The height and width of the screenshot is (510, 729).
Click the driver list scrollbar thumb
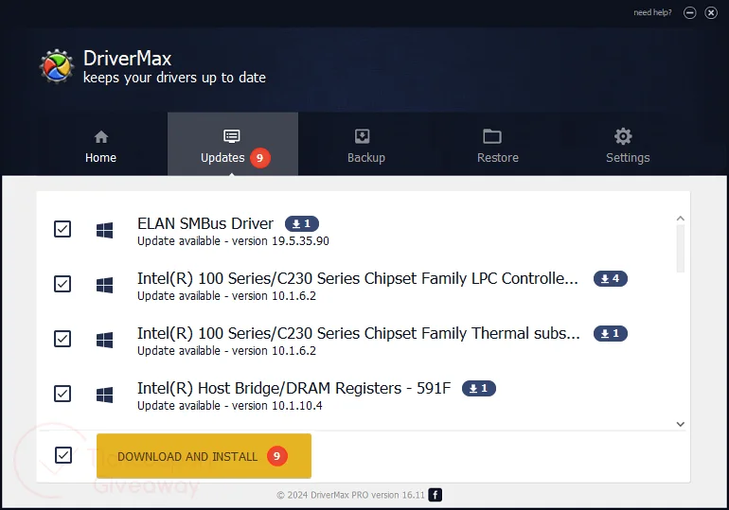tap(681, 249)
